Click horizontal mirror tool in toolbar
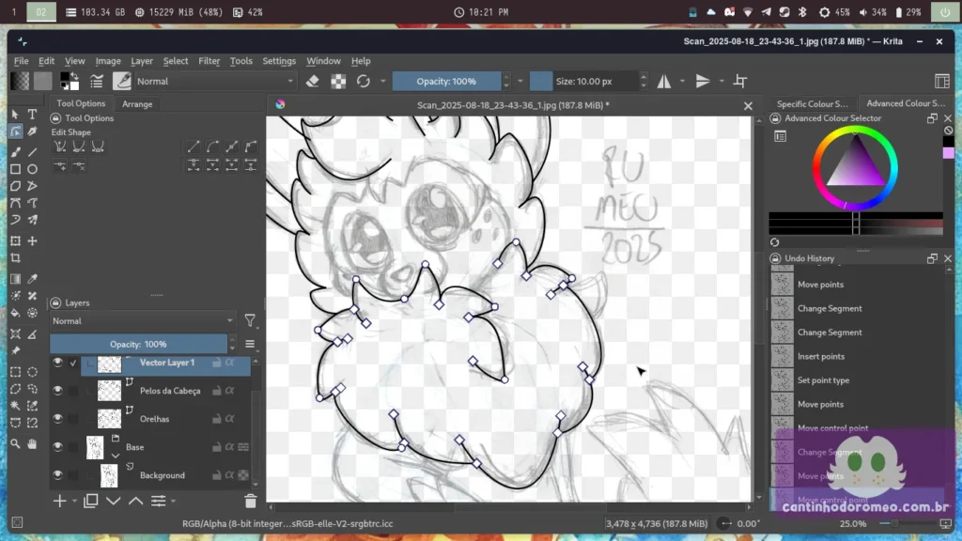This screenshot has height=541, width=962. [x=664, y=81]
